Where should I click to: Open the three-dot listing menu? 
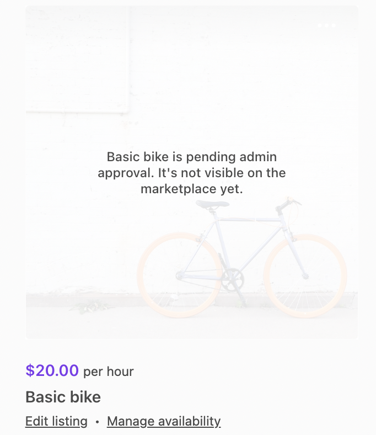[x=326, y=25]
